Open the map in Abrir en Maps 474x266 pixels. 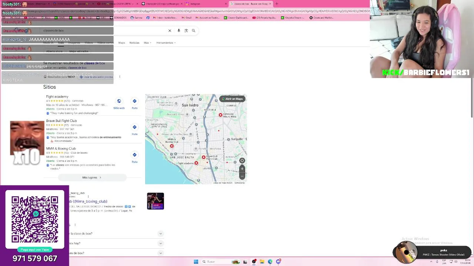(x=232, y=99)
